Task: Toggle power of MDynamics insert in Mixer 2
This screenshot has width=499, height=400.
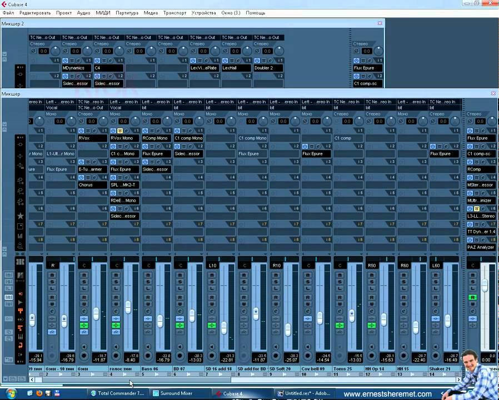Action: click(x=65, y=61)
